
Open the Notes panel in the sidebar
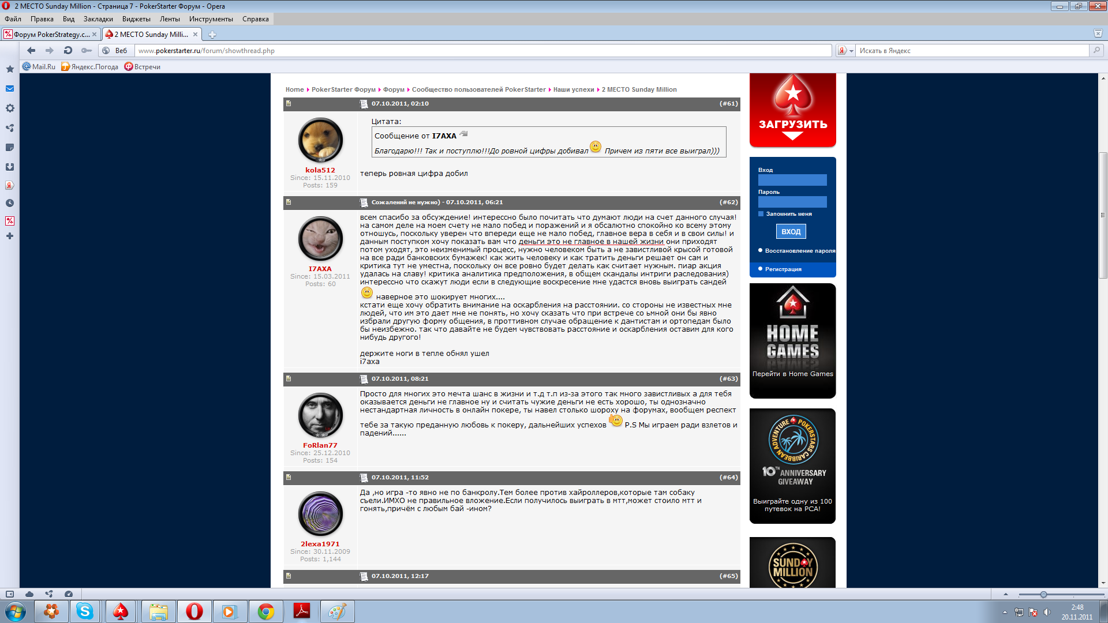click(10, 148)
